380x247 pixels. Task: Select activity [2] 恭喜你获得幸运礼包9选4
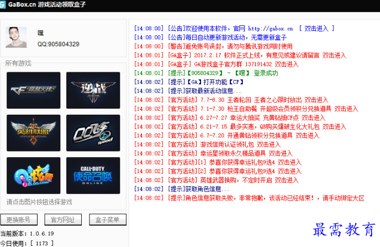(x=218, y=171)
